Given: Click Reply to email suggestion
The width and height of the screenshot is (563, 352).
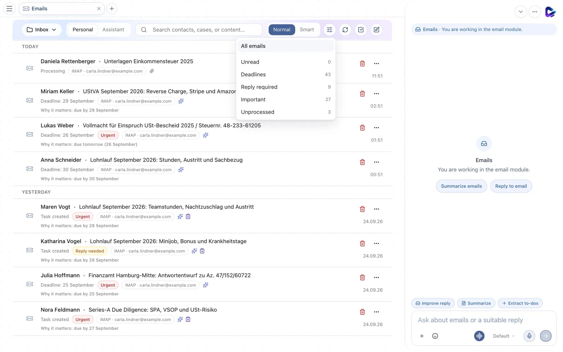Looking at the screenshot, I should [511, 186].
